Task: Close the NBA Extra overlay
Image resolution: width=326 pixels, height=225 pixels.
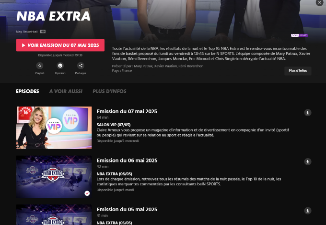Action: (x=319, y=2)
